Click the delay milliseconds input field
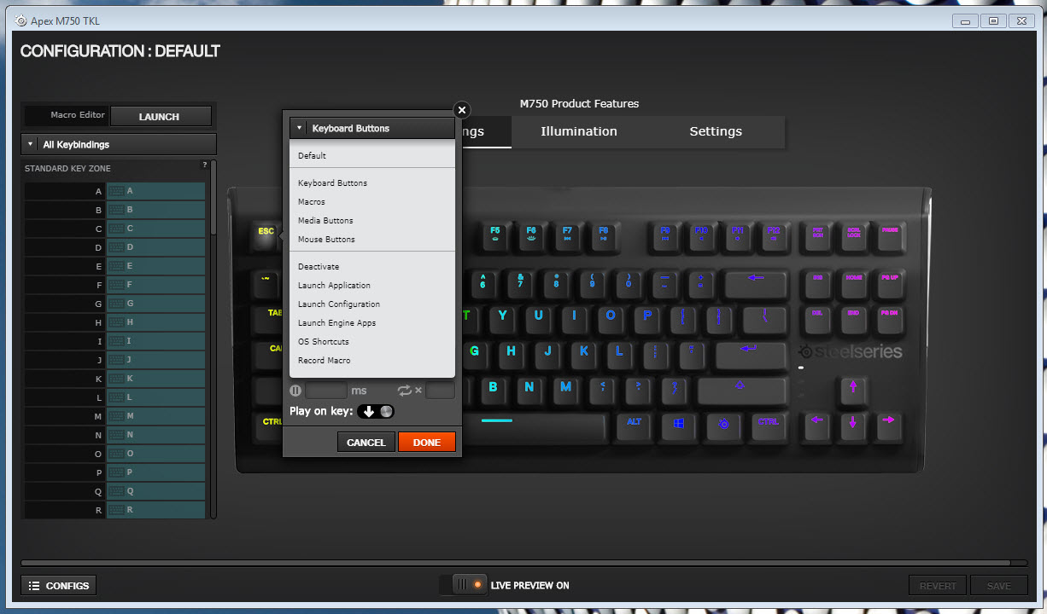1047x614 pixels. click(x=326, y=391)
